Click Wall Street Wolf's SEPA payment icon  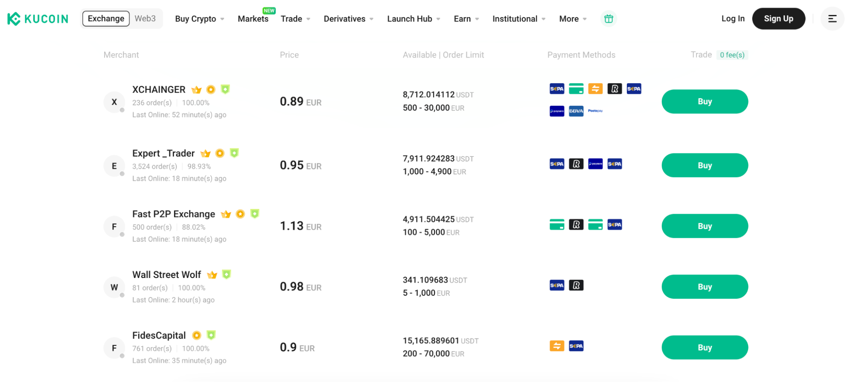tap(557, 285)
